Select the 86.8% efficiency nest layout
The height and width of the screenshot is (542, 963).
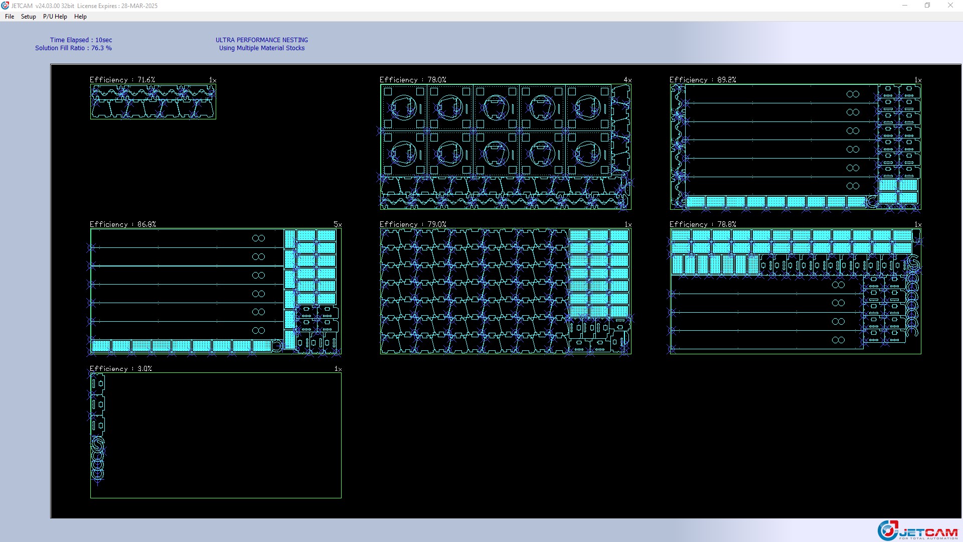coord(216,291)
